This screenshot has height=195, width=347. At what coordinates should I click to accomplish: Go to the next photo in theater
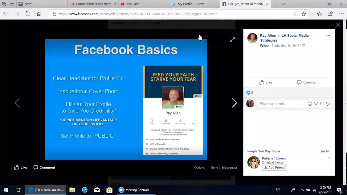[x=234, y=103]
